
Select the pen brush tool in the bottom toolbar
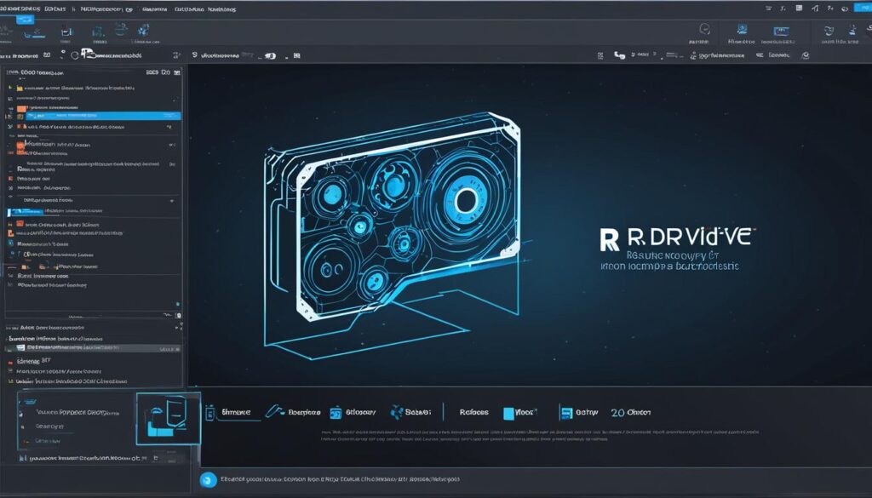pyautogui.click(x=274, y=411)
